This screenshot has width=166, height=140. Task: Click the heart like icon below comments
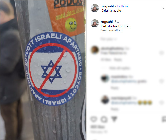[94, 119]
